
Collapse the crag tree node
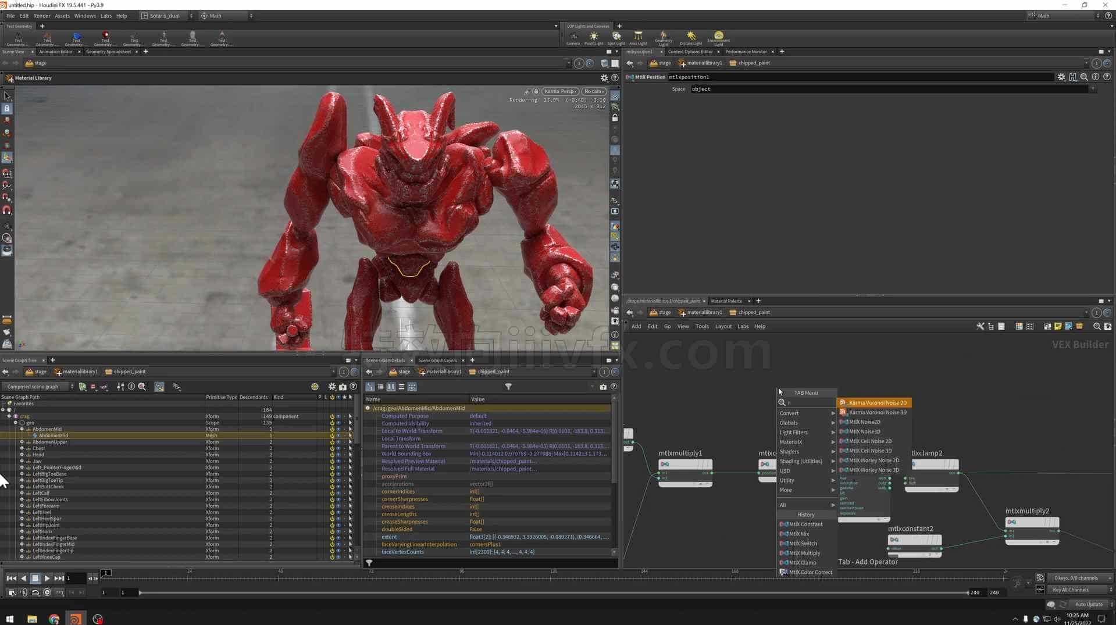click(x=9, y=416)
